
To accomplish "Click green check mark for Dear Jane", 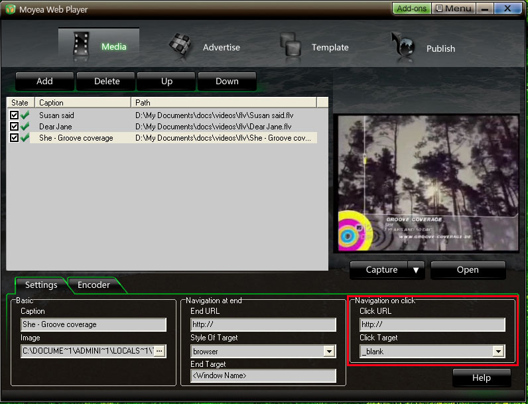I will pyautogui.click(x=25, y=127).
